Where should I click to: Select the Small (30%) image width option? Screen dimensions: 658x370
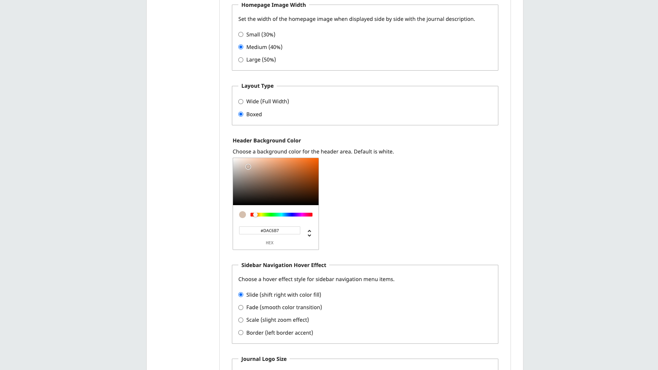(x=241, y=35)
